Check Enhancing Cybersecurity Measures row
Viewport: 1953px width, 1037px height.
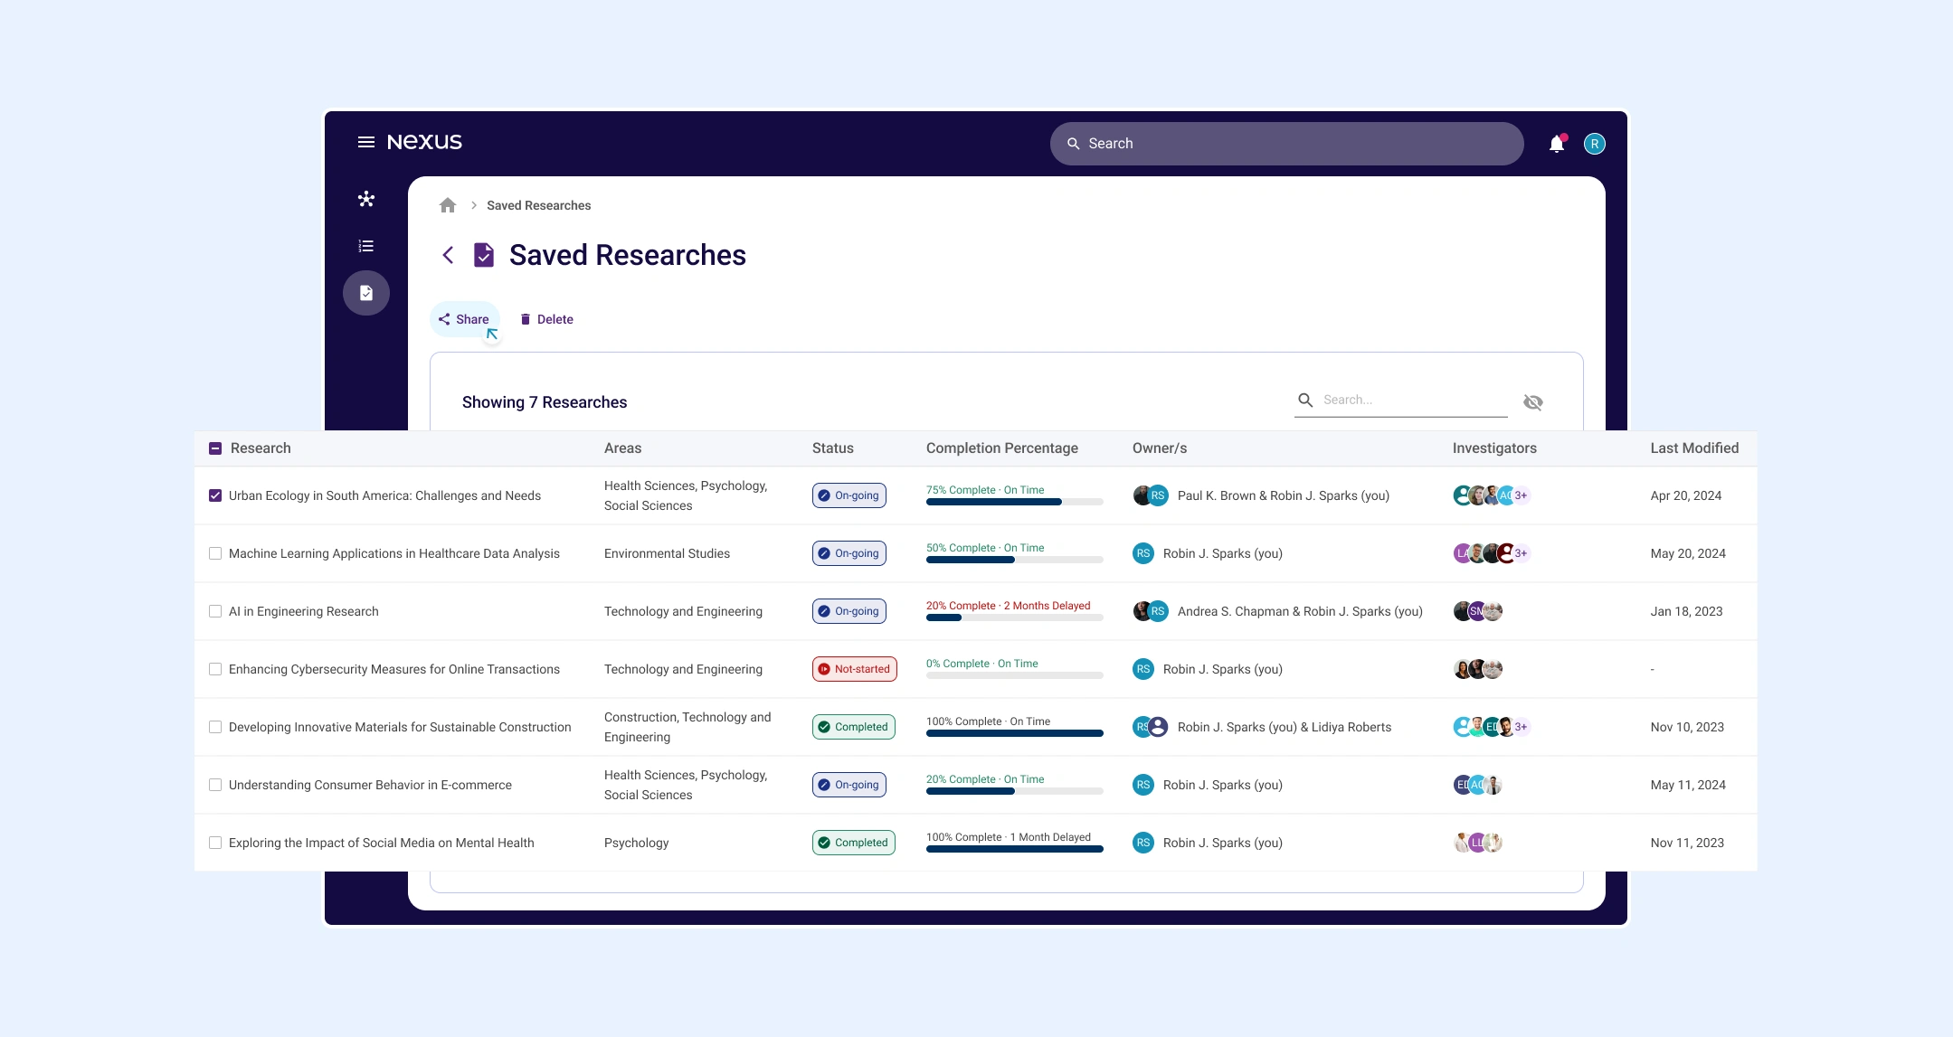(x=215, y=669)
